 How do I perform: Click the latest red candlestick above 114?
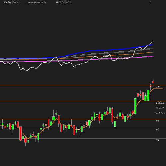click(153, 82)
